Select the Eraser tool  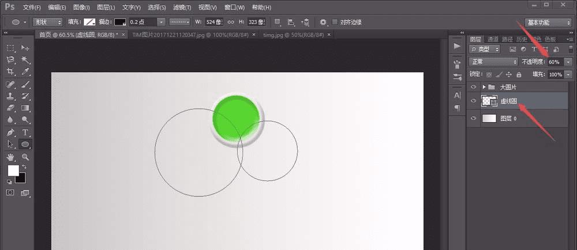tap(10, 108)
